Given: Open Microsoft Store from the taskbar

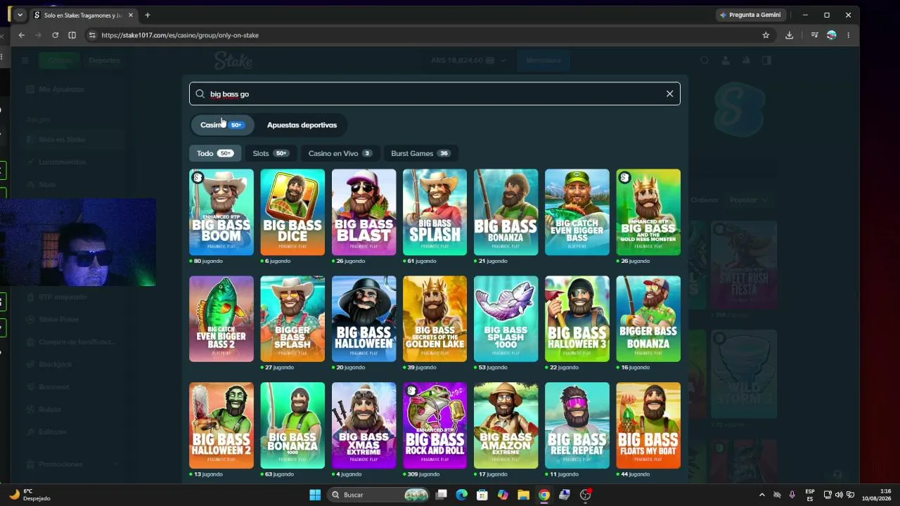Looking at the screenshot, I should (x=482, y=495).
